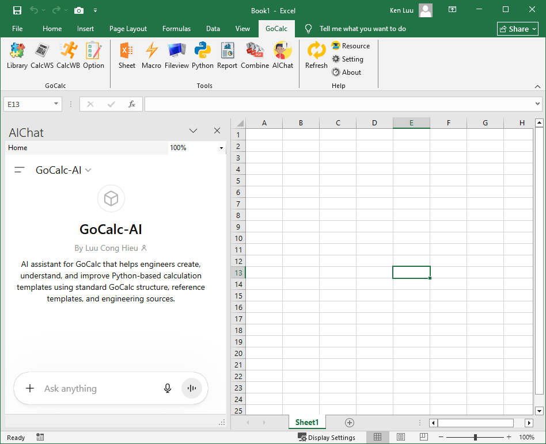The height and width of the screenshot is (444, 546).
Task: Select all cells corner button
Action: click(238, 123)
